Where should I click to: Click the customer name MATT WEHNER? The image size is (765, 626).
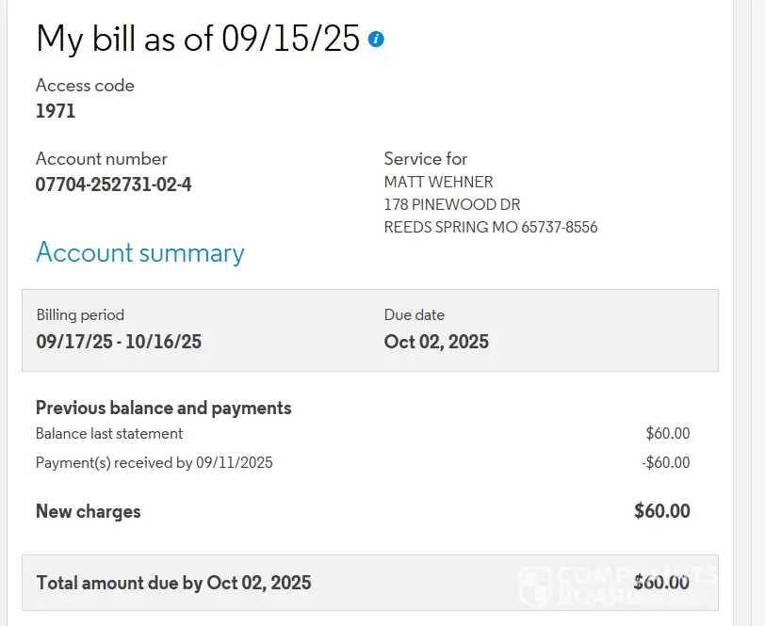438,182
